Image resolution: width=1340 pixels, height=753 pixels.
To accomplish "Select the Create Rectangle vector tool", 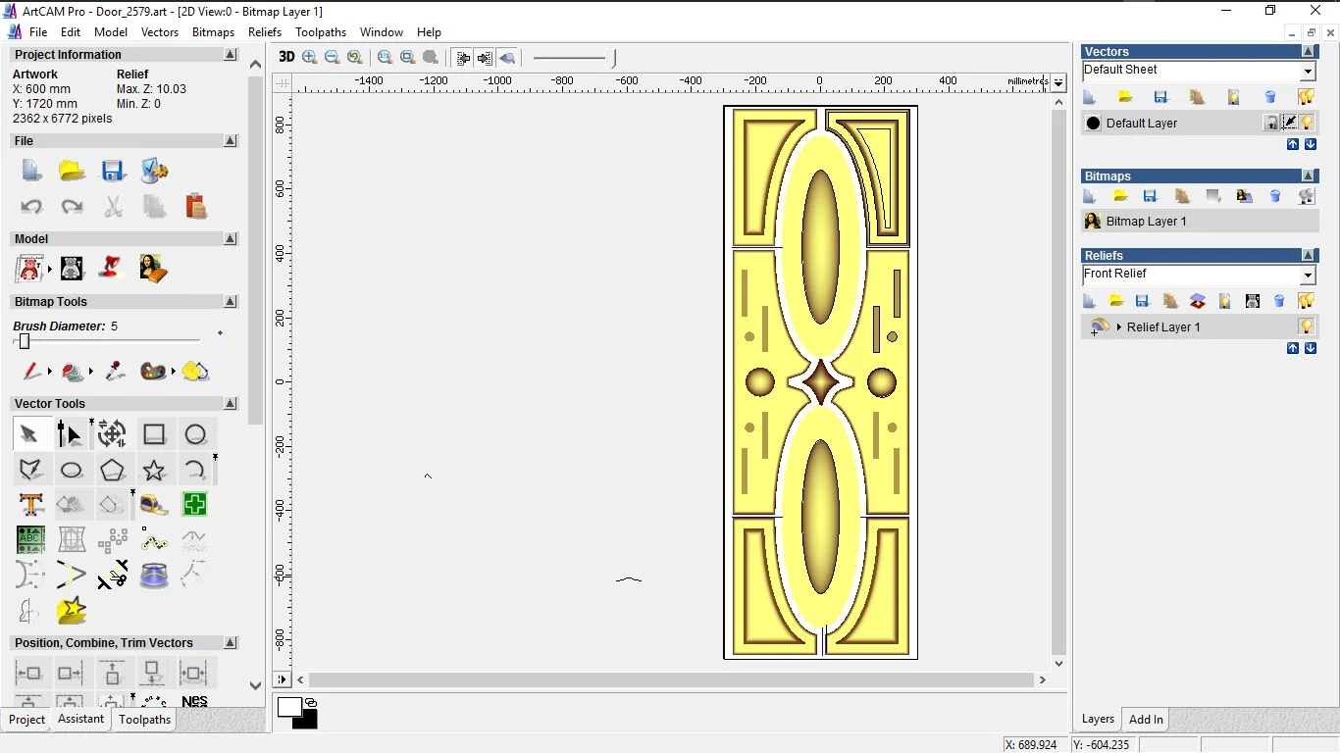I will pyautogui.click(x=154, y=434).
